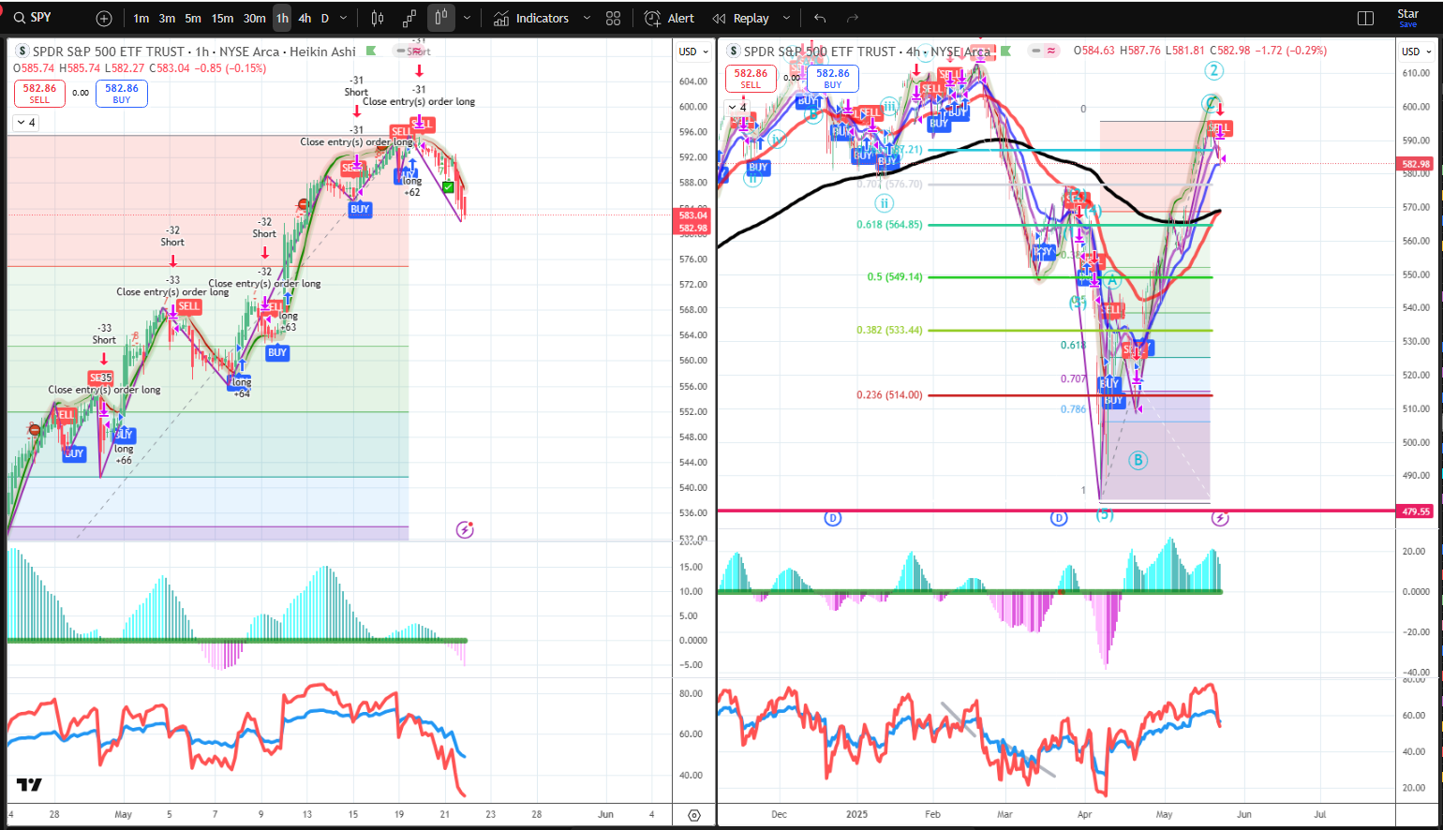
Task: Select the 0.5 (549.14) Fibonacci level
Action: pyautogui.click(x=895, y=277)
